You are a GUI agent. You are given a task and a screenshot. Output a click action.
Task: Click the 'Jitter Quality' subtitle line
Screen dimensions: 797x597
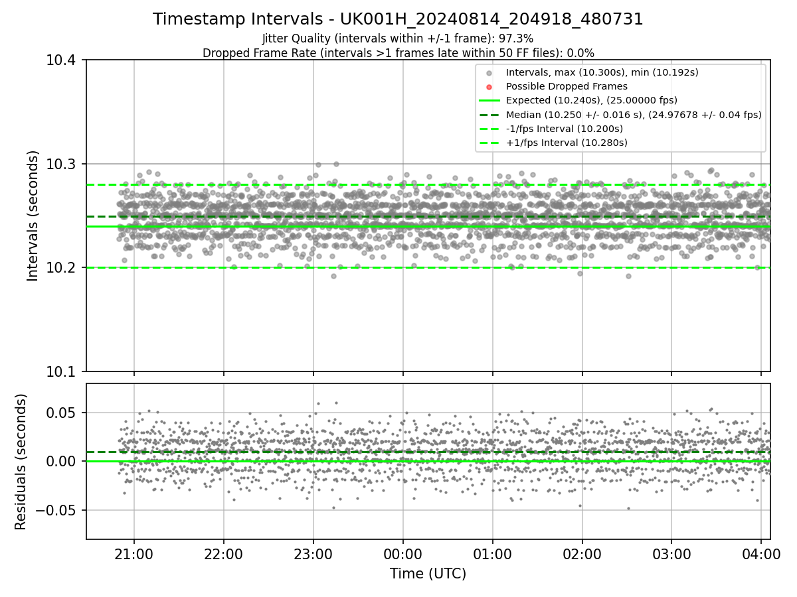pos(398,38)
